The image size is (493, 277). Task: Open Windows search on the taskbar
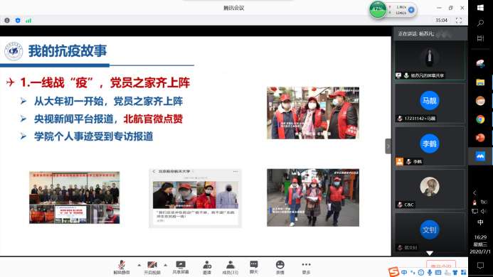coord(480,23)
